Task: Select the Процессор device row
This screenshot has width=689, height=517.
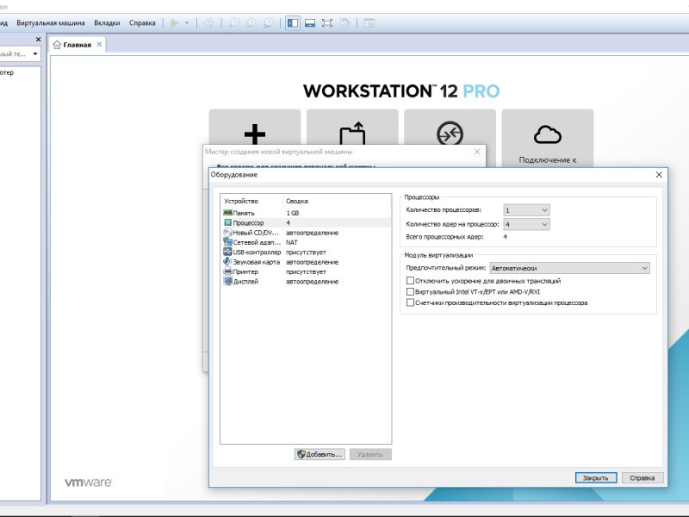Action: coord(307,223)
